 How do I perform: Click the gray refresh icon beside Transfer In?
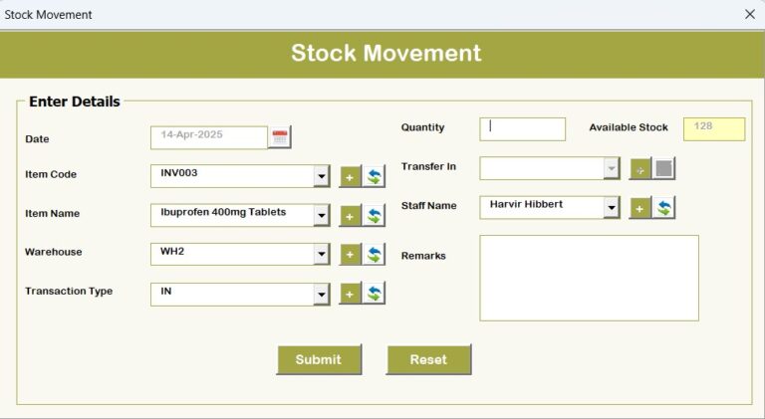coord(664,169)
